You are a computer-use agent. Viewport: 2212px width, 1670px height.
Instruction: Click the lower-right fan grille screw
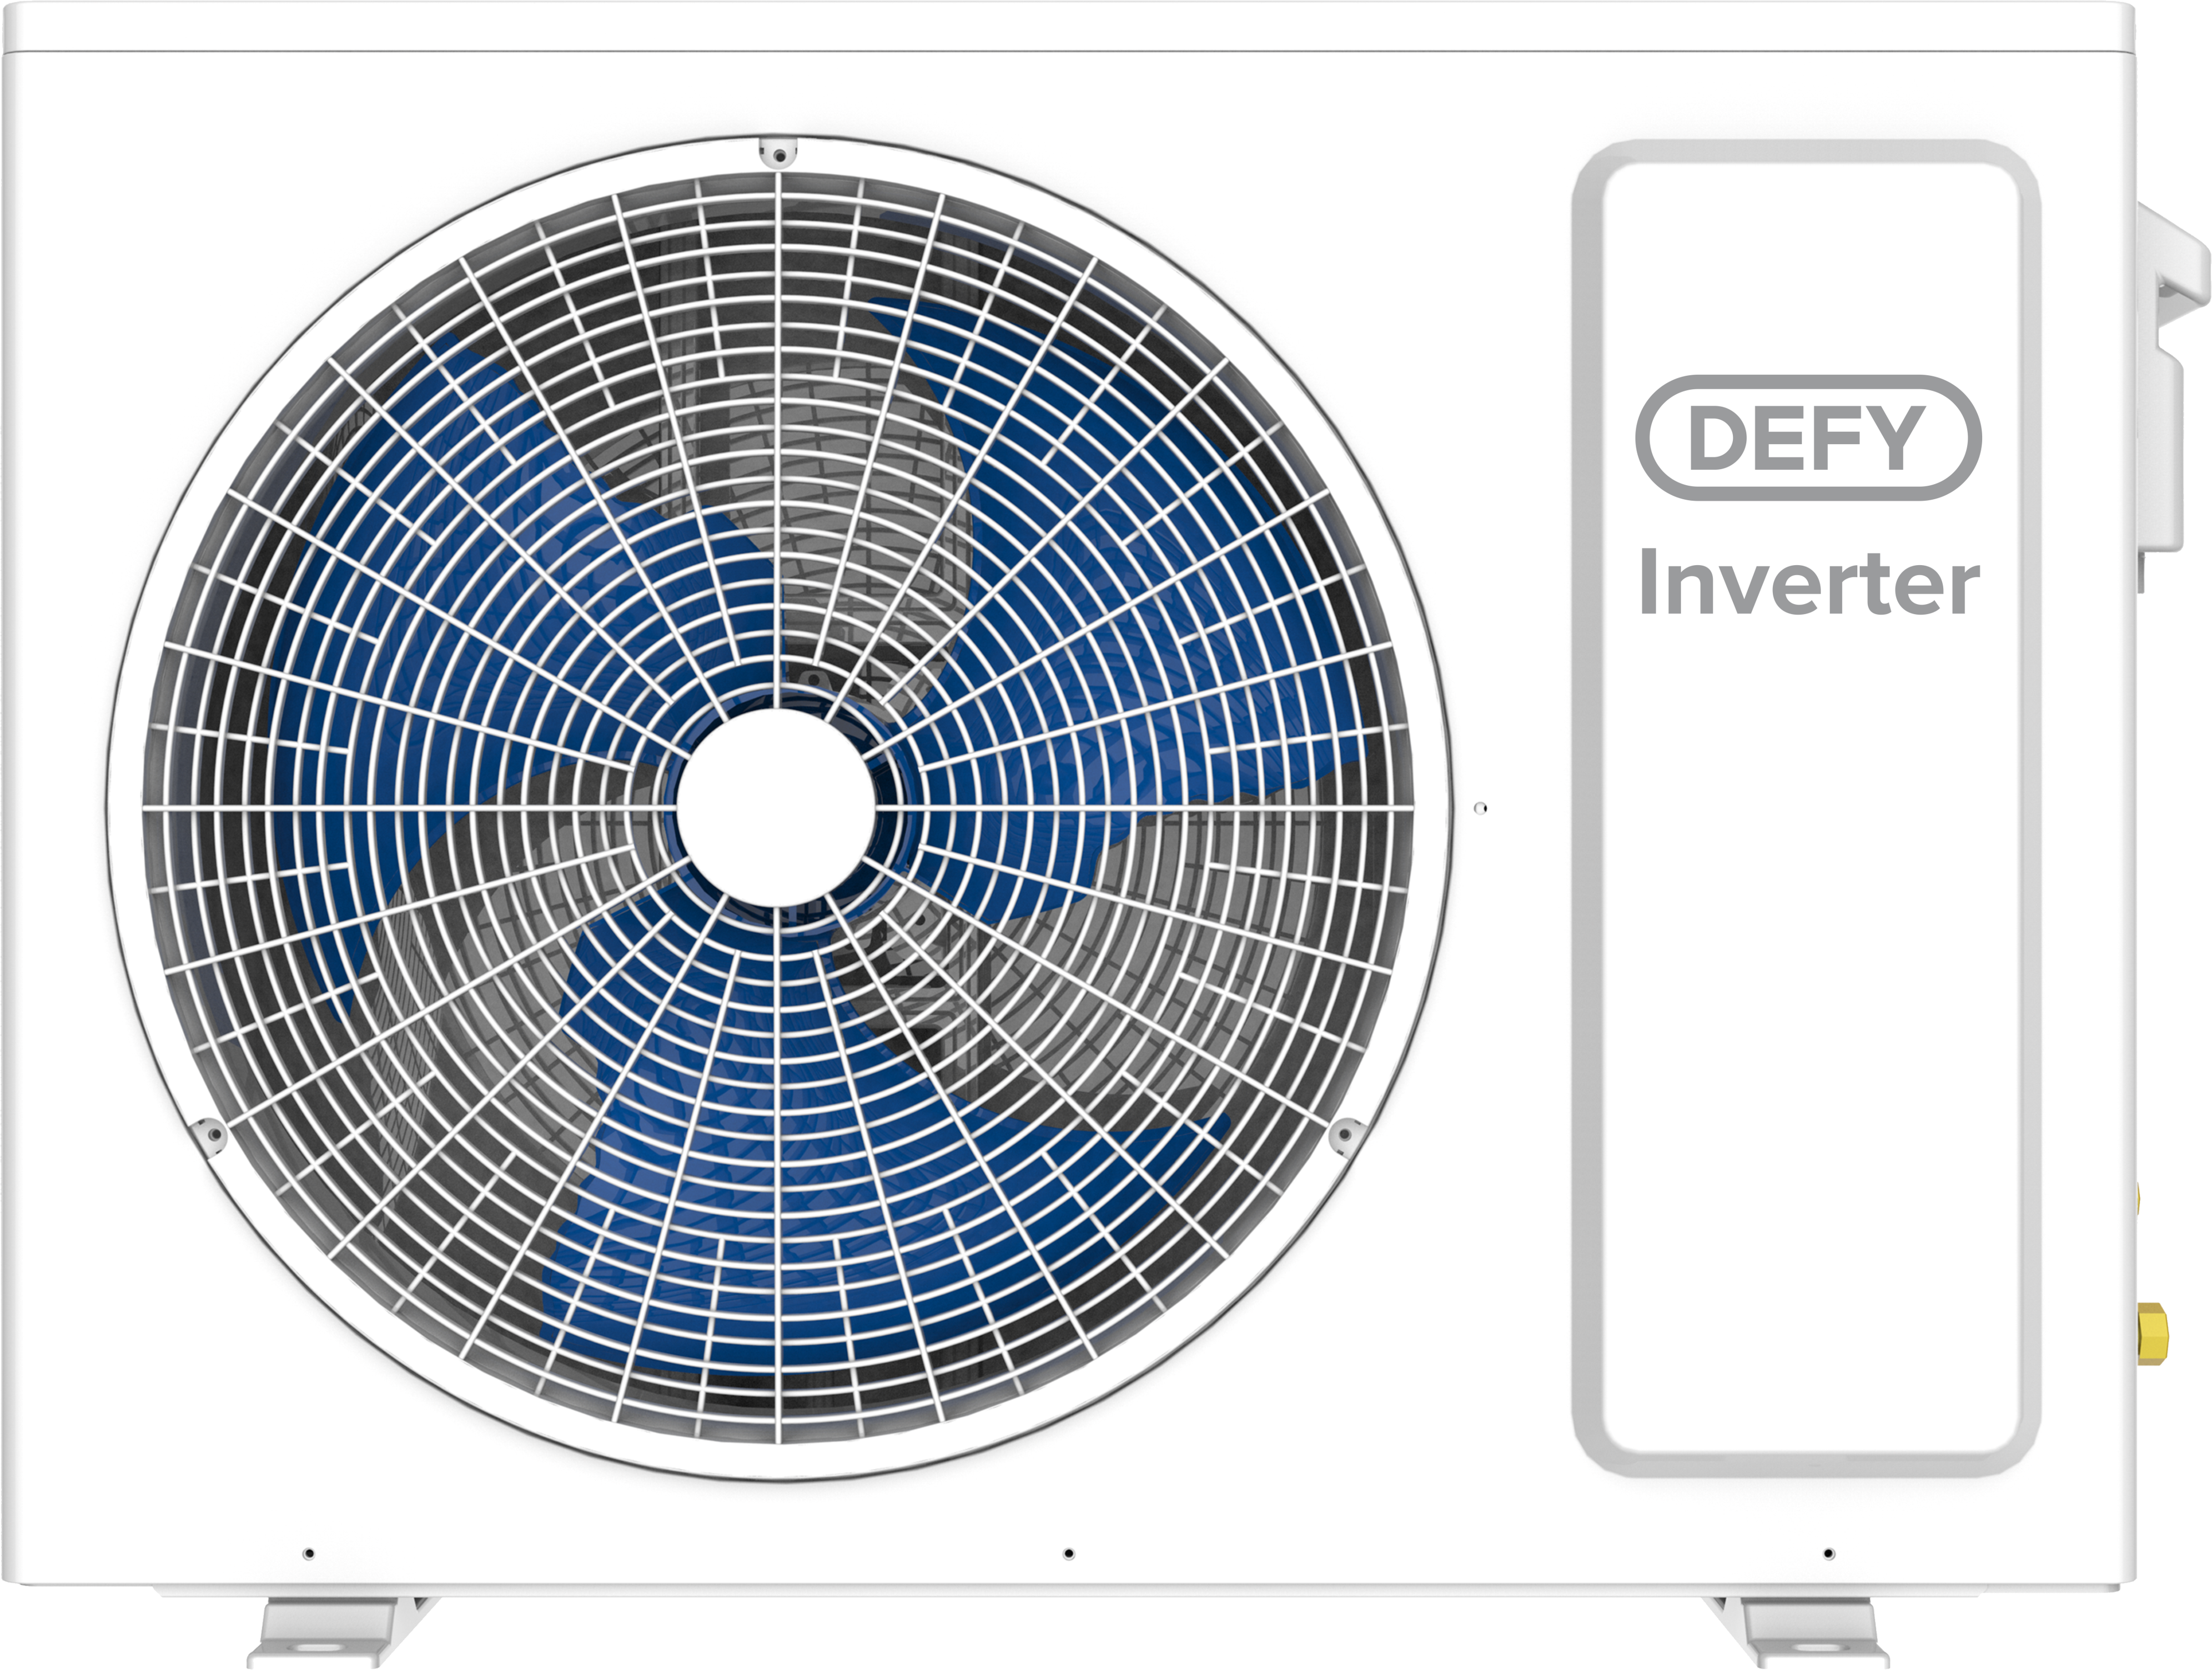[x=1345, y=1134]
